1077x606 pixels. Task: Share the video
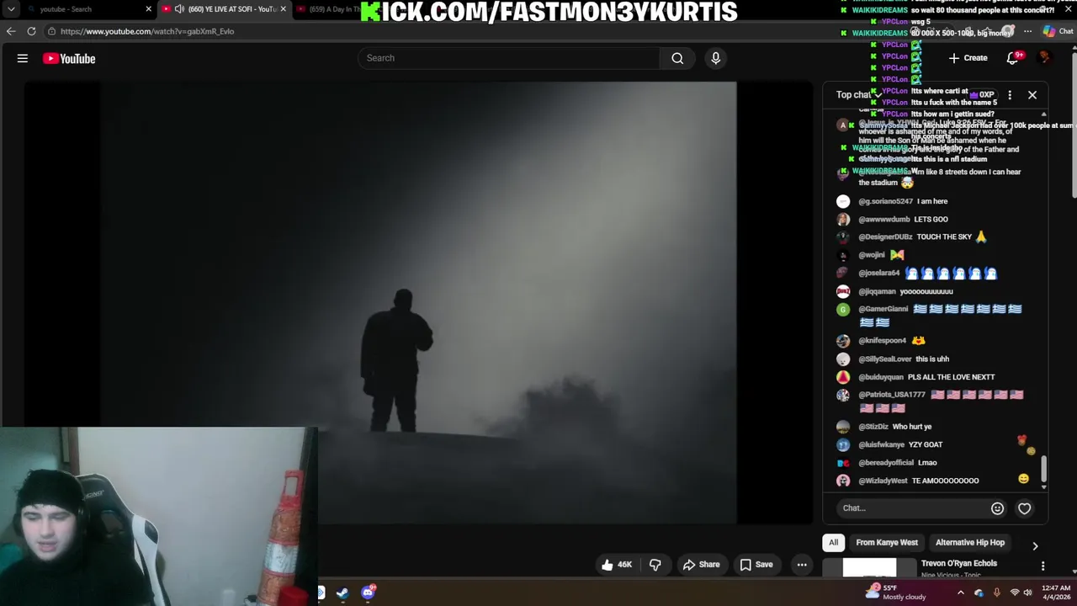point(702,565)
